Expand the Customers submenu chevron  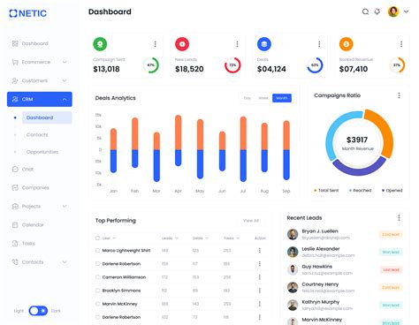65,80
